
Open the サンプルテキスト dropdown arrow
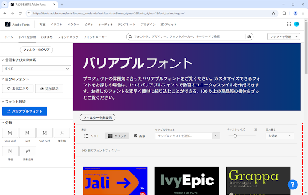[x=216, y=136]
